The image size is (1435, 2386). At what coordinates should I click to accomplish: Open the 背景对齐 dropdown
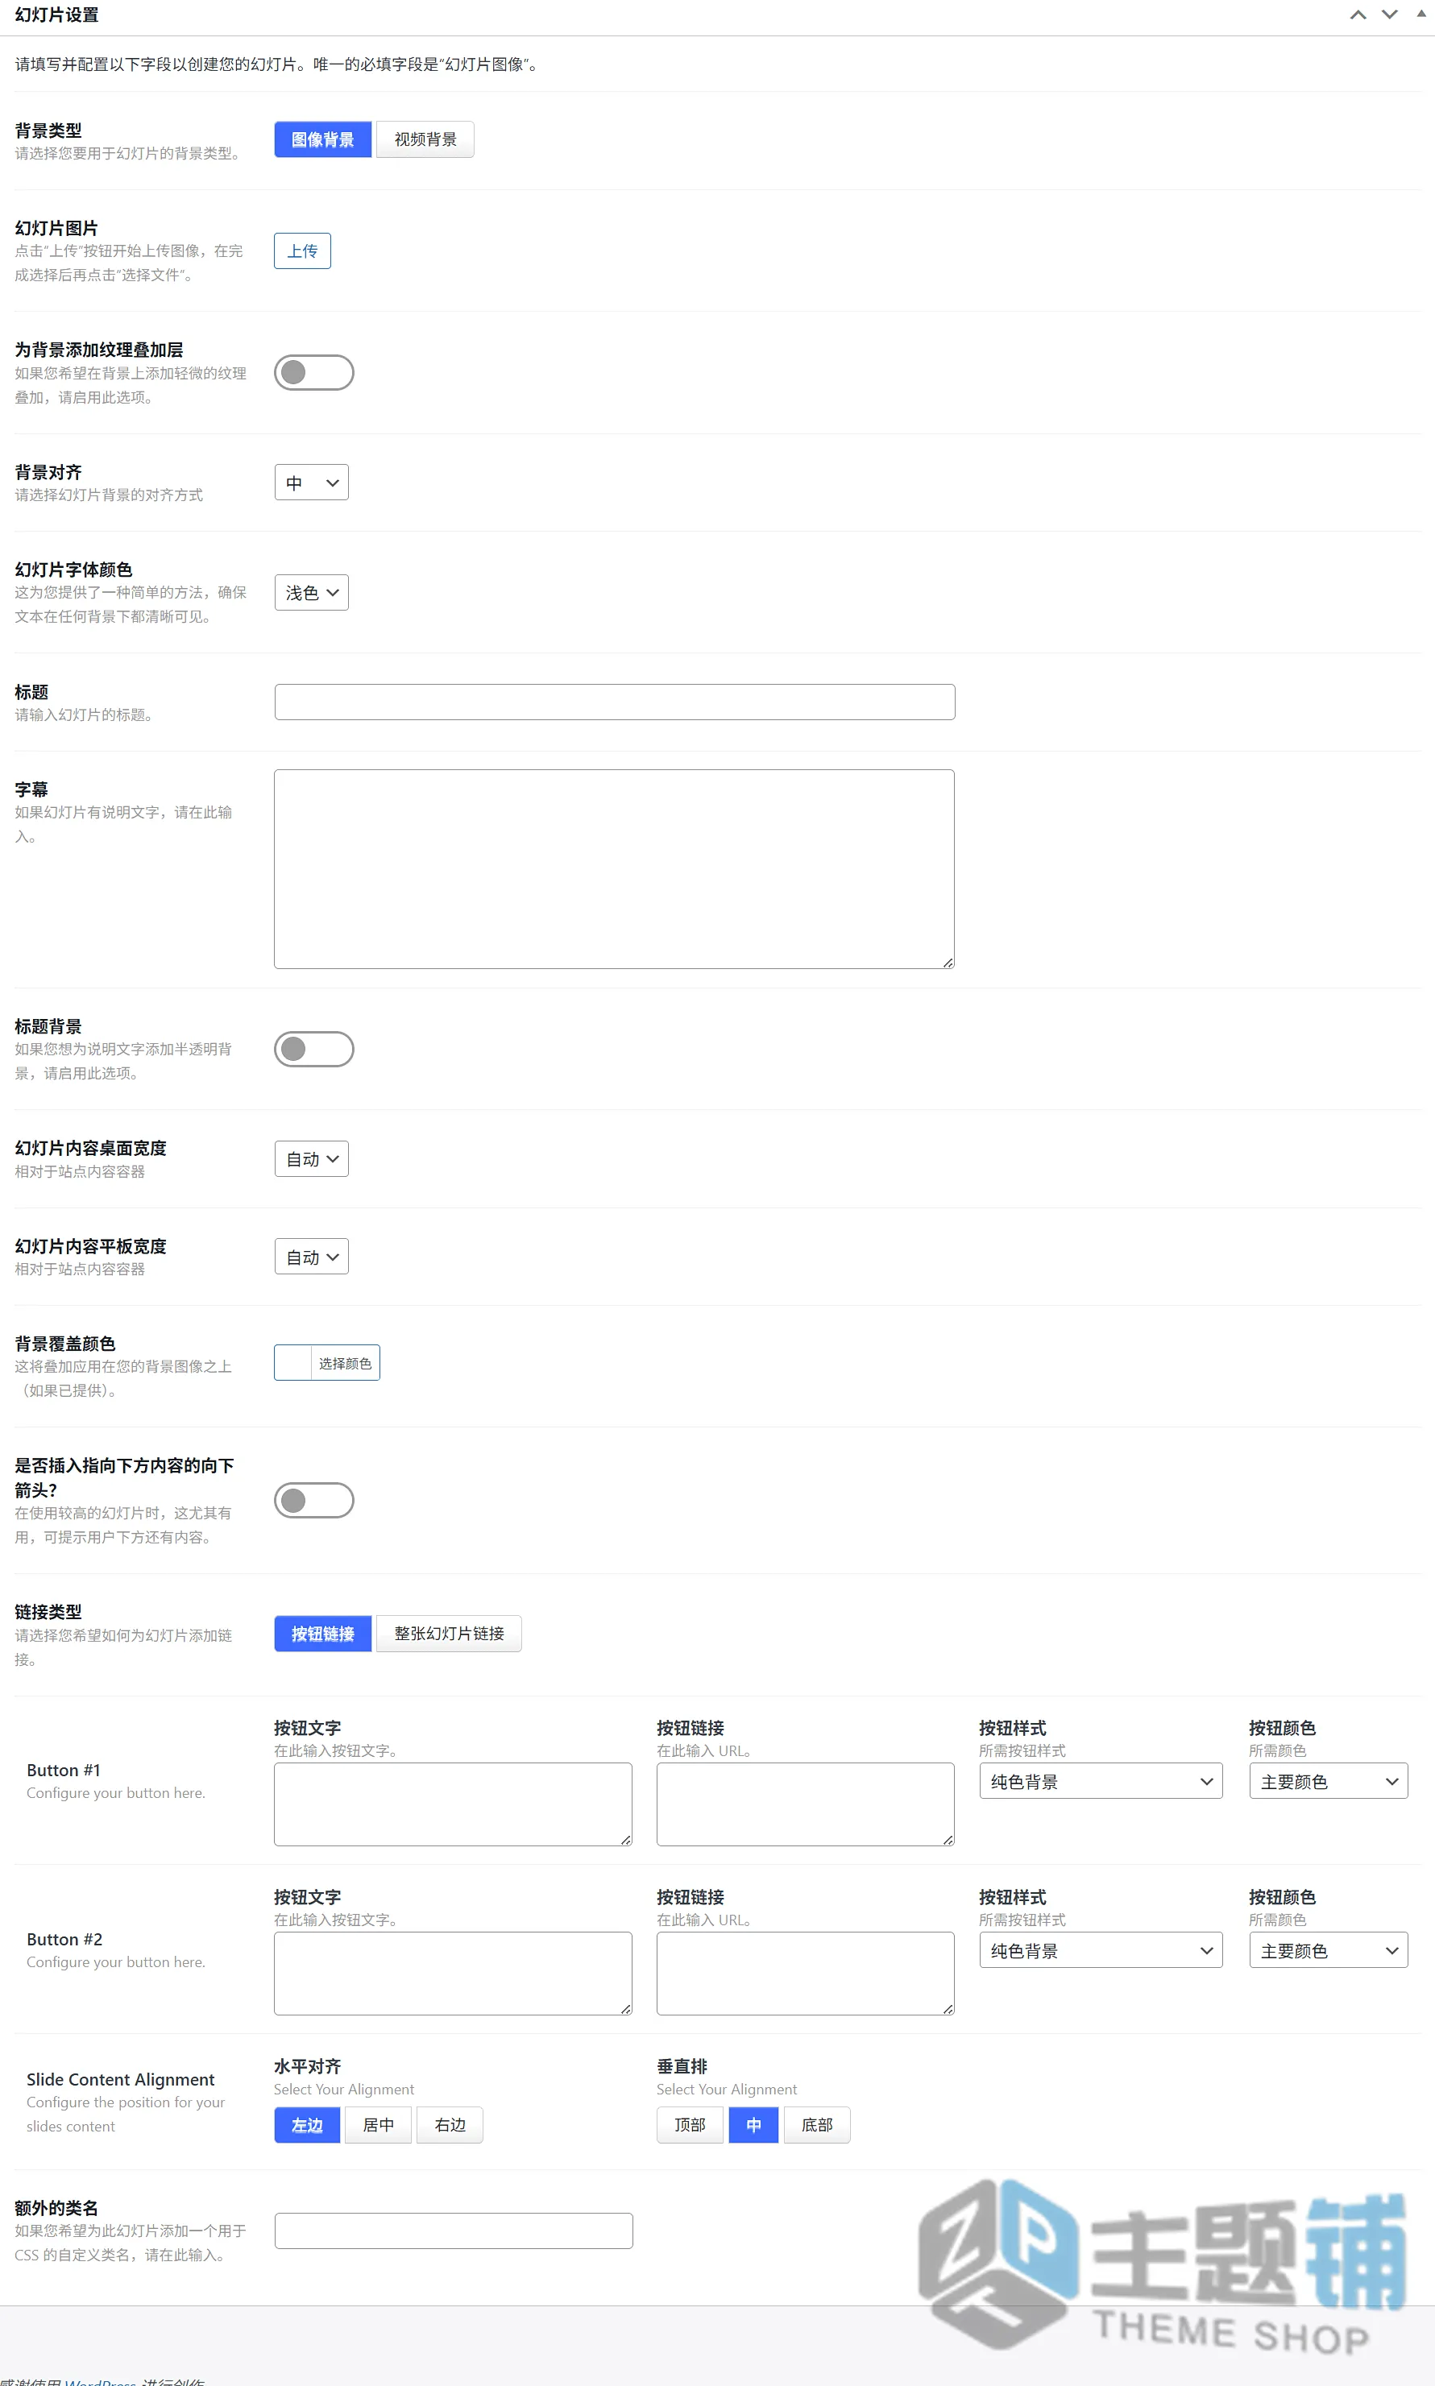(311, 483)
